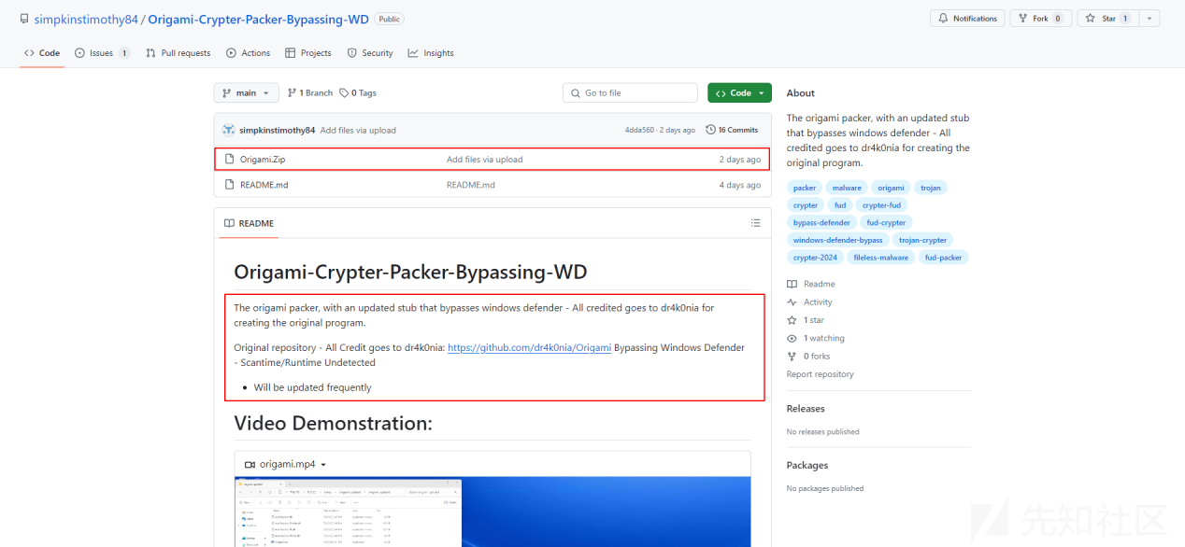
Task: Switch to the Code tab
Action: (42, 53)
